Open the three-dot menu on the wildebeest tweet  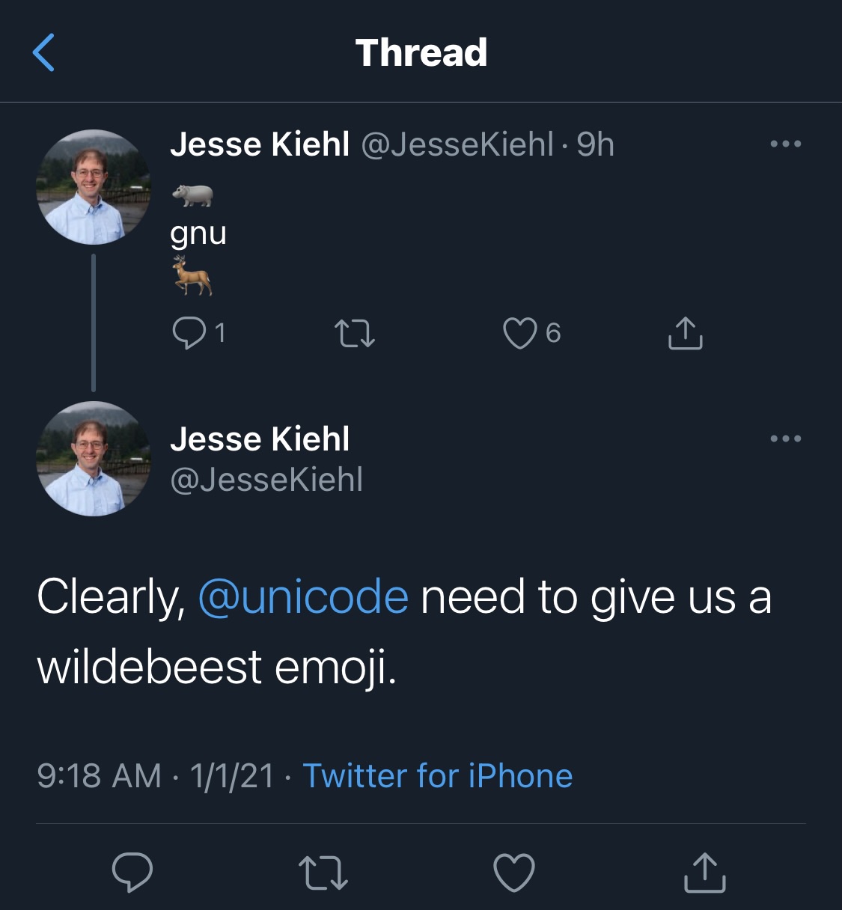pos(786,439)
